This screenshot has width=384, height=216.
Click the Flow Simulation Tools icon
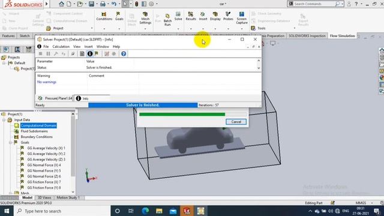point(253,28)
